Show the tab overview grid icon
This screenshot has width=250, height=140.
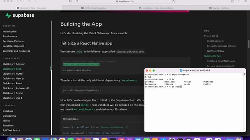point(245,1)
